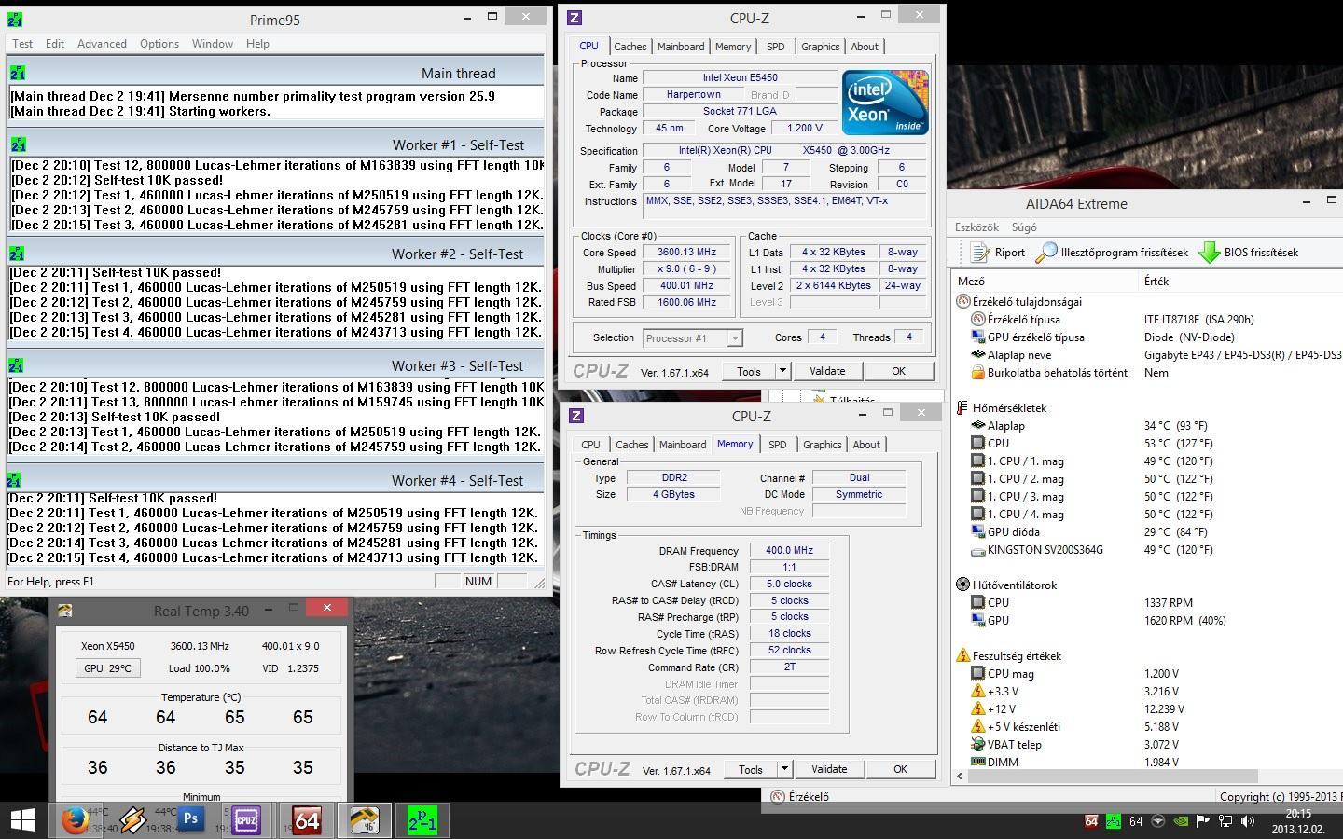
Task: Click Prime95 title bar application icon
Action: 15,19
